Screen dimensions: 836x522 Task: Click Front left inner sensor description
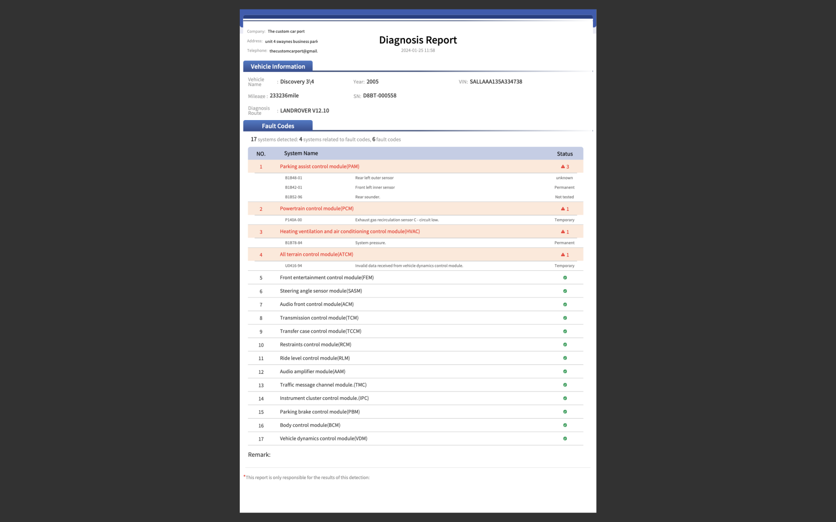(375, 187)
